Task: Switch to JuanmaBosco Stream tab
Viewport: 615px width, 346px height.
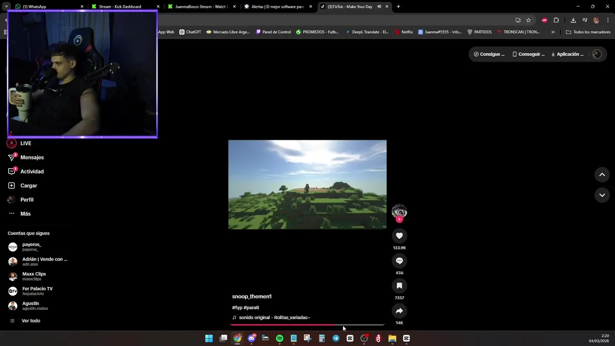Action: (202, 7)
